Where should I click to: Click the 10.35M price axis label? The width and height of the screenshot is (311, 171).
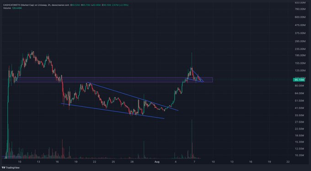tap(300, 155)
